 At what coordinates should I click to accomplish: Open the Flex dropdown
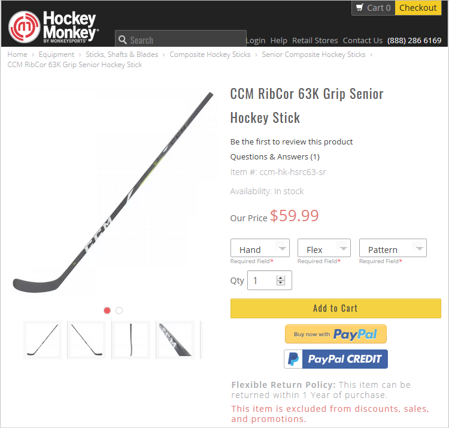pos(324,248)
